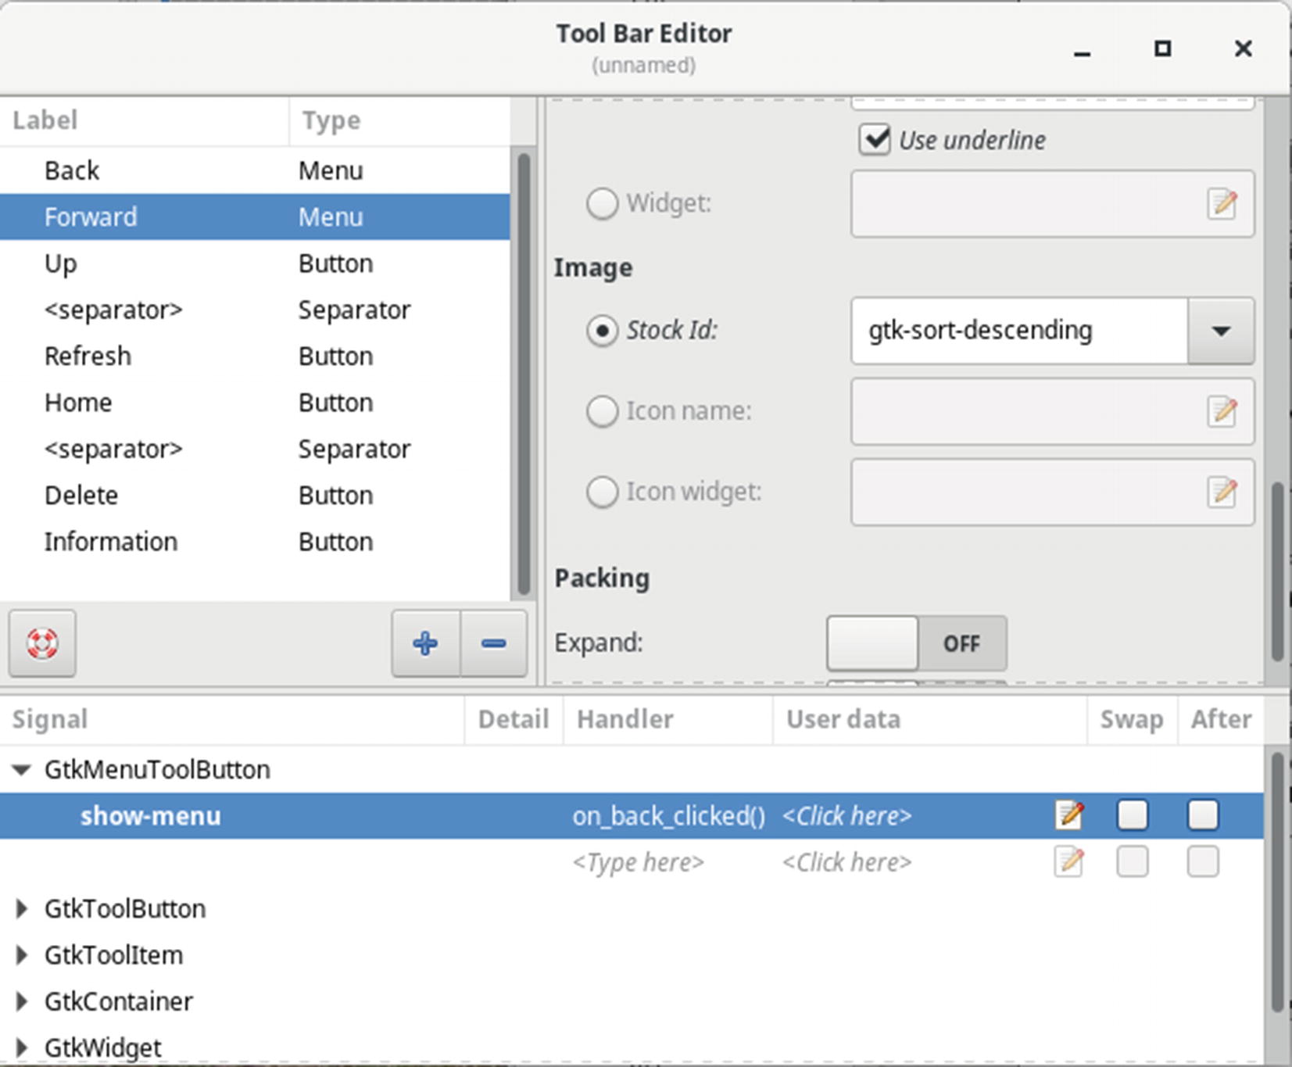The image size is (1292, 1067).
Task: Click the properties panel vertical scrollbar
Action: point(1277,571)
